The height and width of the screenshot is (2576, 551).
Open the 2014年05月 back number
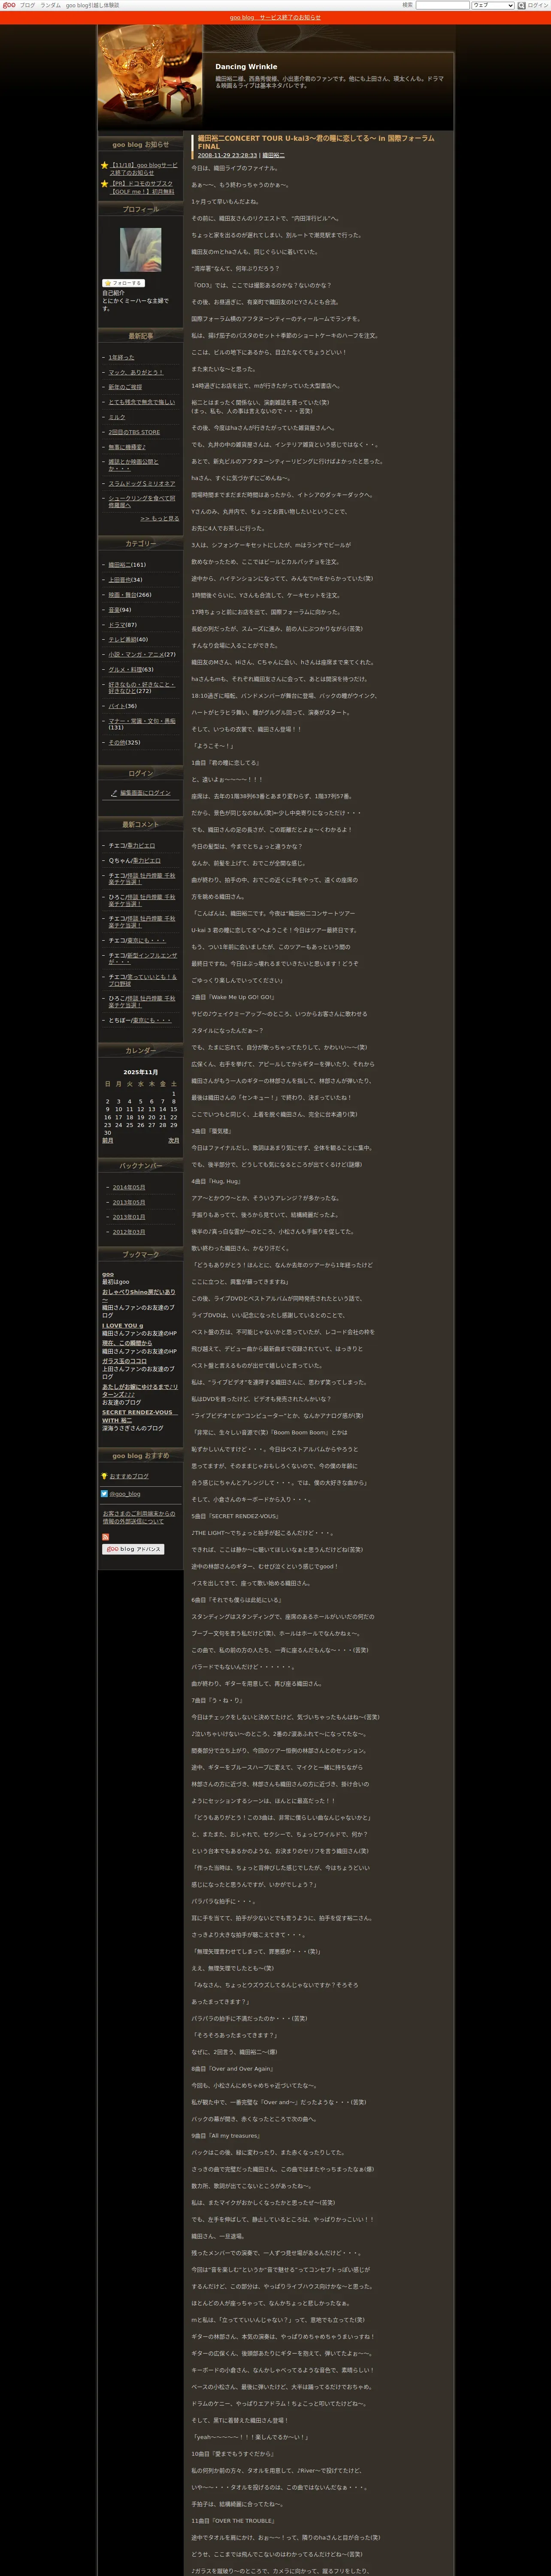pos(129,1187)
